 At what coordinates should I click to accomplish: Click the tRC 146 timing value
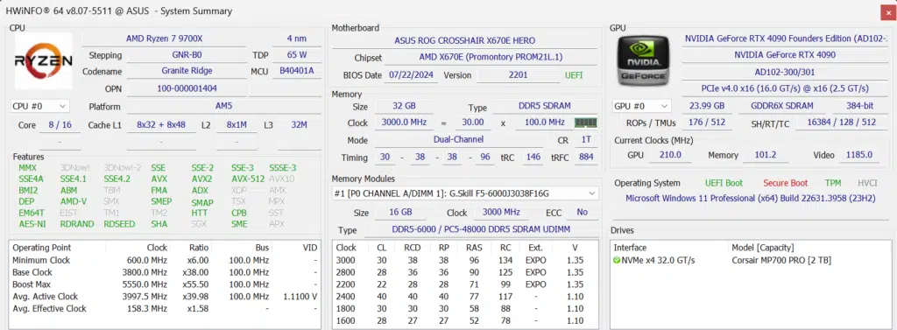pyautogui.click(x=533, y=157)
